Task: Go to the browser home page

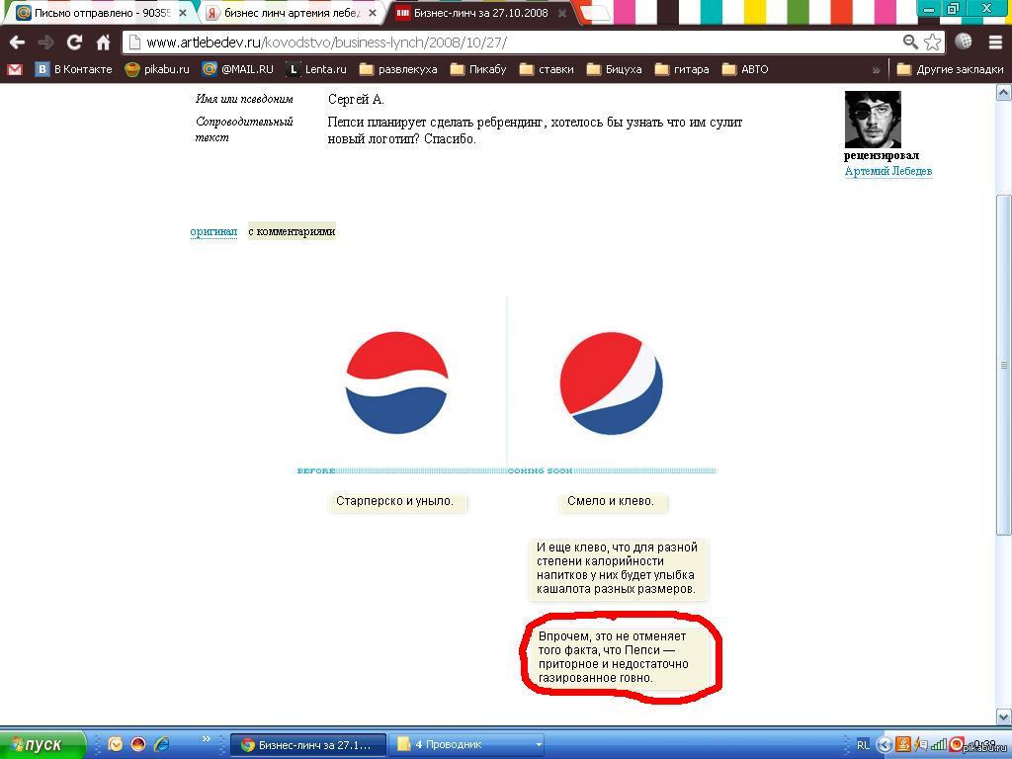Action: pyautogui.click(x=103, y=42)
